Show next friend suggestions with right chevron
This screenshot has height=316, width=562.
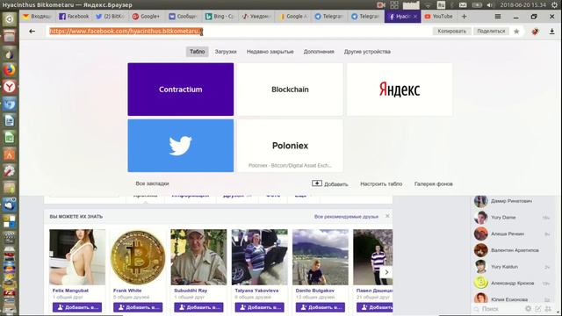pos(386,272)
